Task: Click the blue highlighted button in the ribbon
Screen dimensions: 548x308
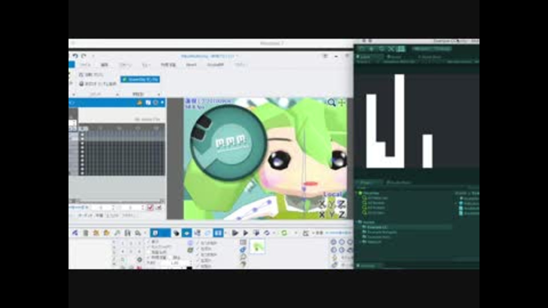Action: click(x=140, y=80)
